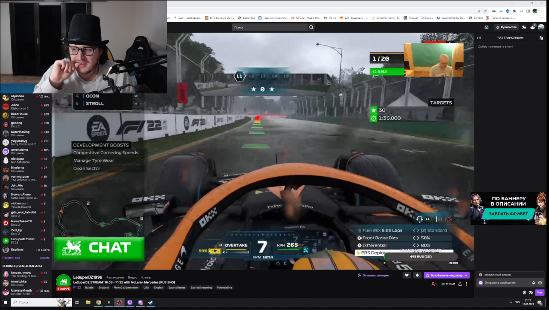Open the three-dot stream options menu

pyautogui.click(x=466, y=284)
